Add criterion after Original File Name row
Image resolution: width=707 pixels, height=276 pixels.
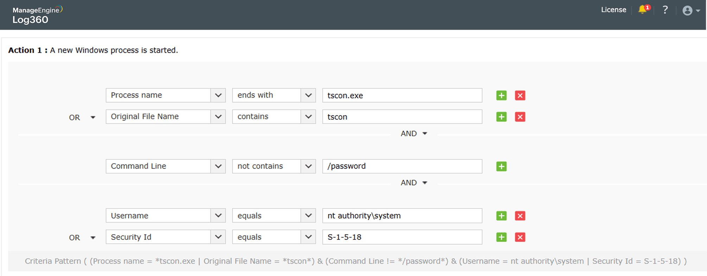click(501, 117)
